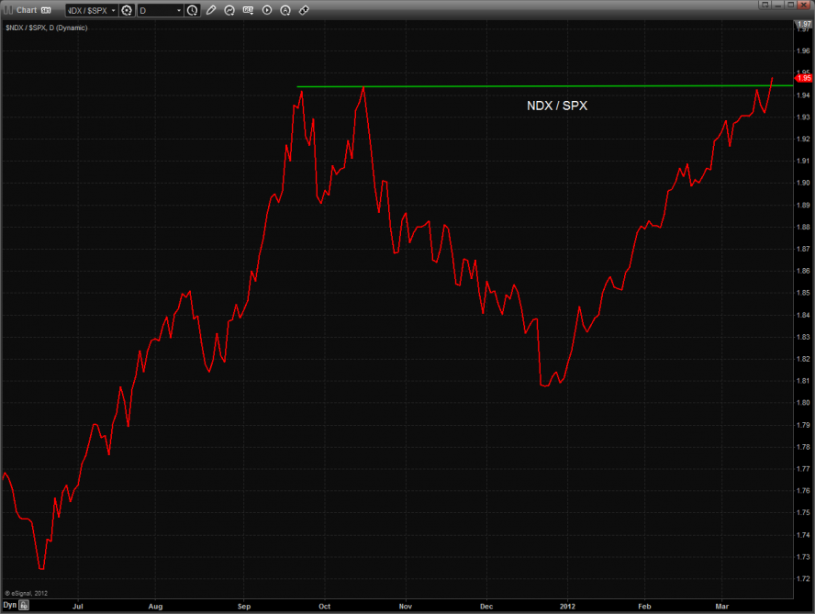Click the $NDX / $SPX, D (Dynamic) label
Screen dimensions: 815x614
tap(46, 28)
